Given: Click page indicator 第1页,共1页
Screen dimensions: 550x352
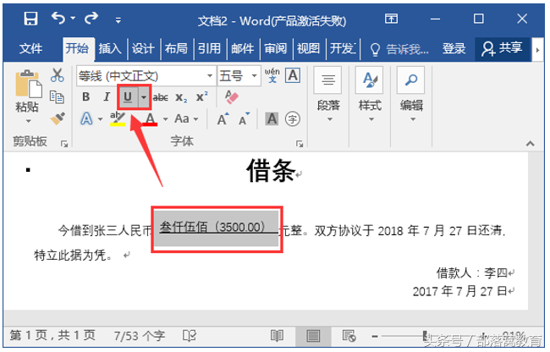Looking at the screenshot, I should 52,336.
